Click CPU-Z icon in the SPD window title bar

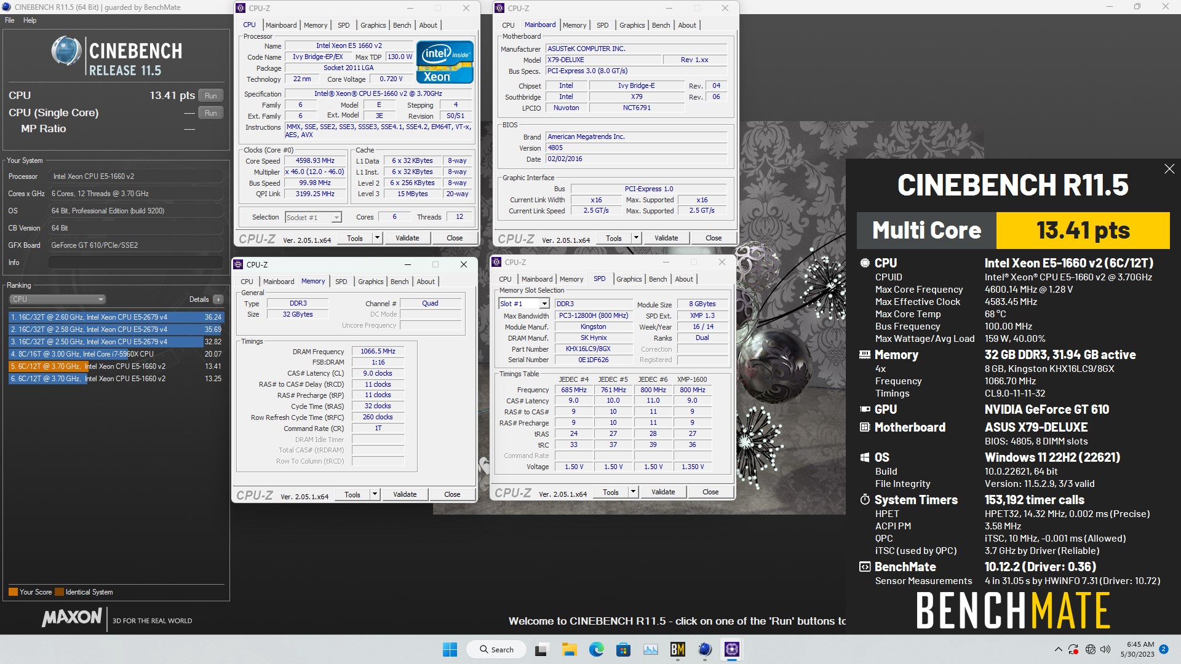497,262
